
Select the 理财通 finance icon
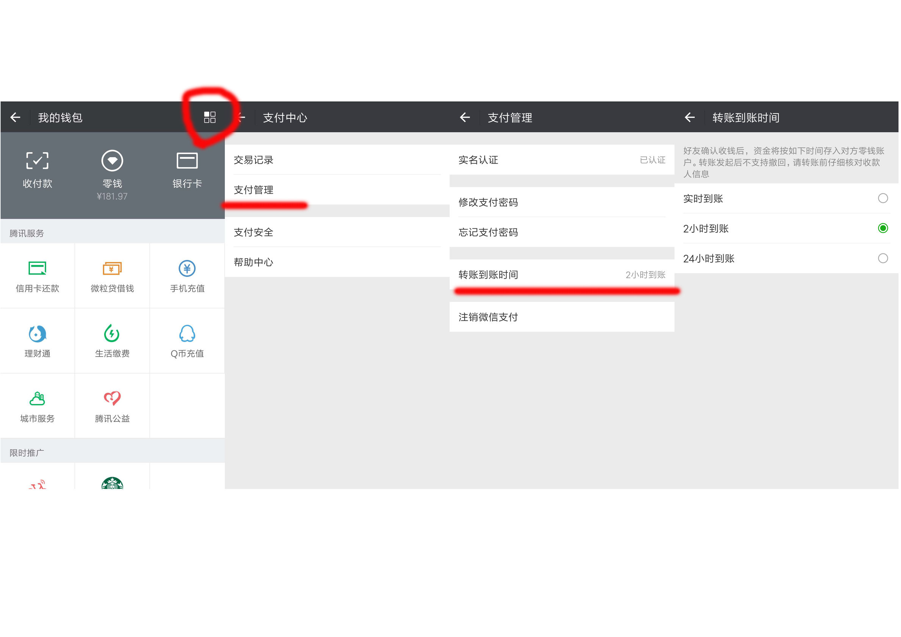click(37, 339)
